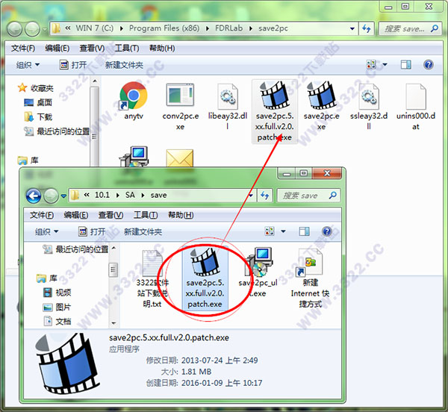The height and width of the screenshot is (412, 448).
Task: Click search magnifier in save window
Action: (332, 196)
